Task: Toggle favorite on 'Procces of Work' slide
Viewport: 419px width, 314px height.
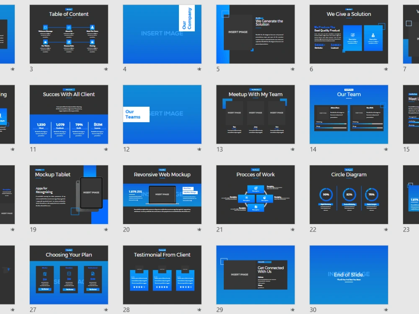Action: pyautogui.click(x=293, y=229)
